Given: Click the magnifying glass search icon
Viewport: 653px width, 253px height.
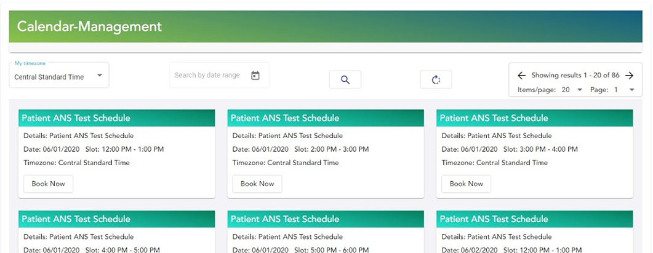Looking at the screenshot, I should (345, 80).
